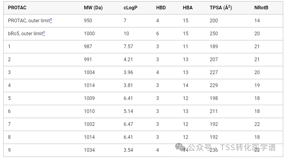
Task: Select the cLogP value 5.14
Action: coord(128,111)
